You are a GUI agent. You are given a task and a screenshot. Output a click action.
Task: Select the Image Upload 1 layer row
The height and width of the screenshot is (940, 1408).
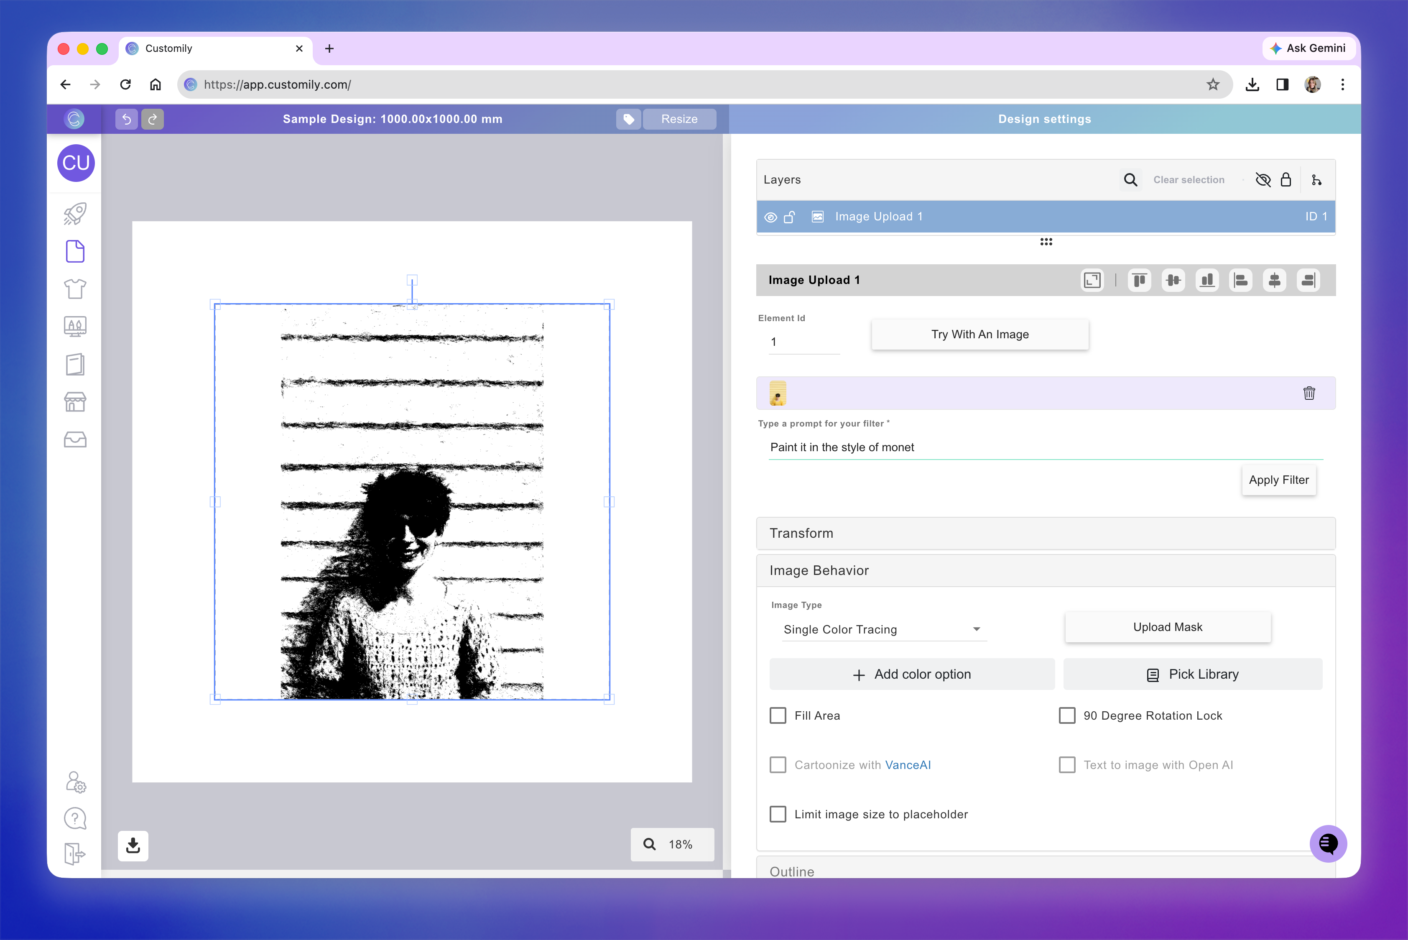1046,217
